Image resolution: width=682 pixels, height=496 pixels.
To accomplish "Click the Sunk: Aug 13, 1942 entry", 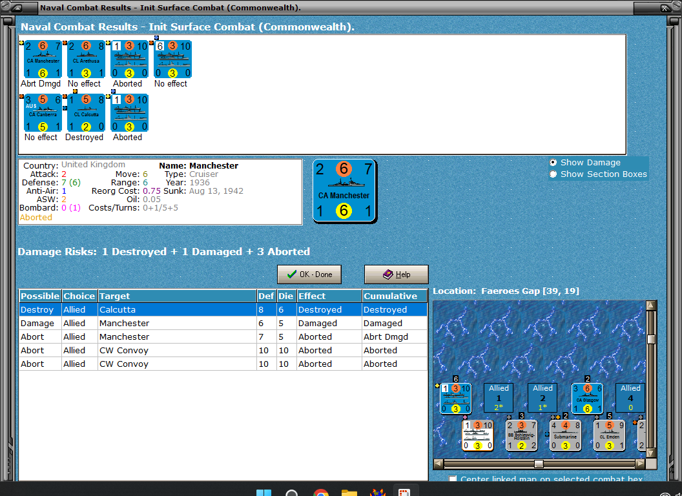I will [203, 191].
